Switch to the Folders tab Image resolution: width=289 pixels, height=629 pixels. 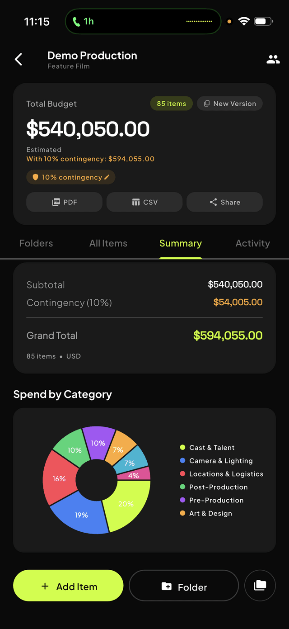36,243
